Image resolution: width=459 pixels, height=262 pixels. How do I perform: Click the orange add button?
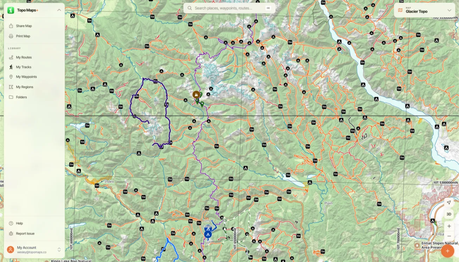click(x=447, y=251)
